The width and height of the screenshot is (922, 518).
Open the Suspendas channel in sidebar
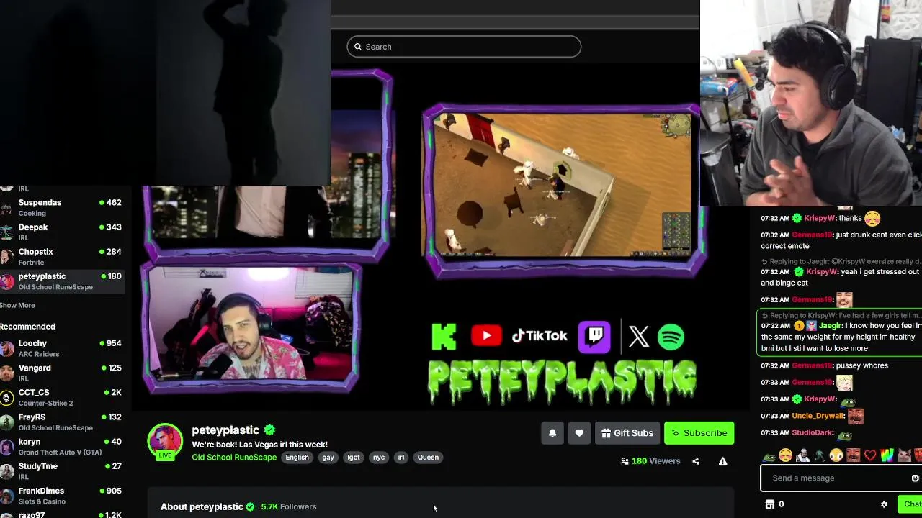pyautogui.click(x=62, y=207)
